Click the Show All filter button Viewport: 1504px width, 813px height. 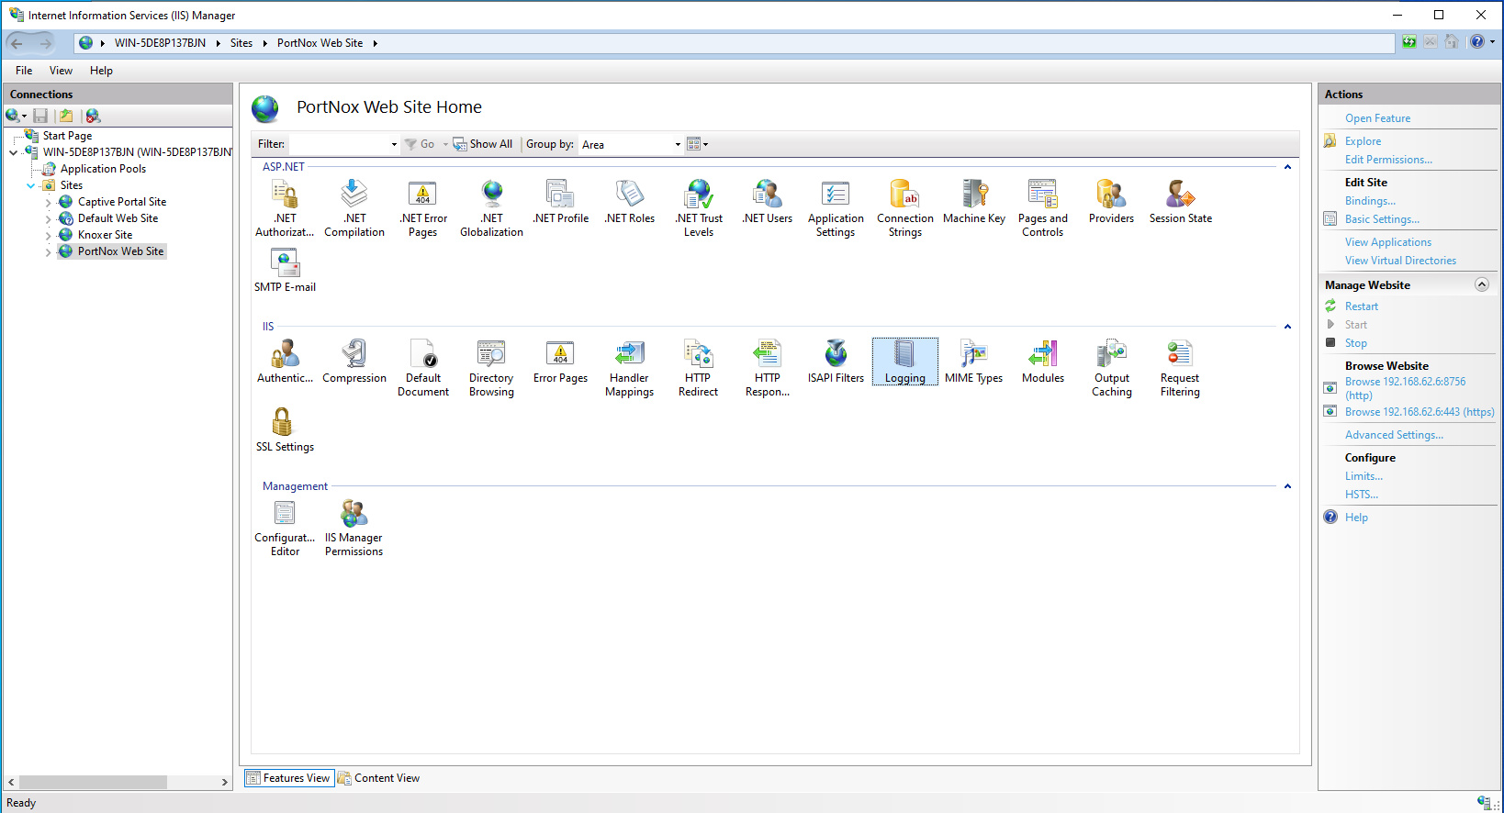[x=483, y=144]
